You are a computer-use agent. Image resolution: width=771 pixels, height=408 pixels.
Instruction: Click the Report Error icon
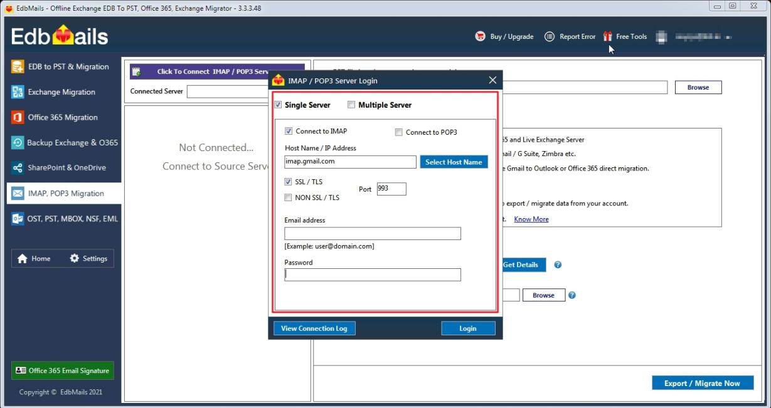(550, 36)
